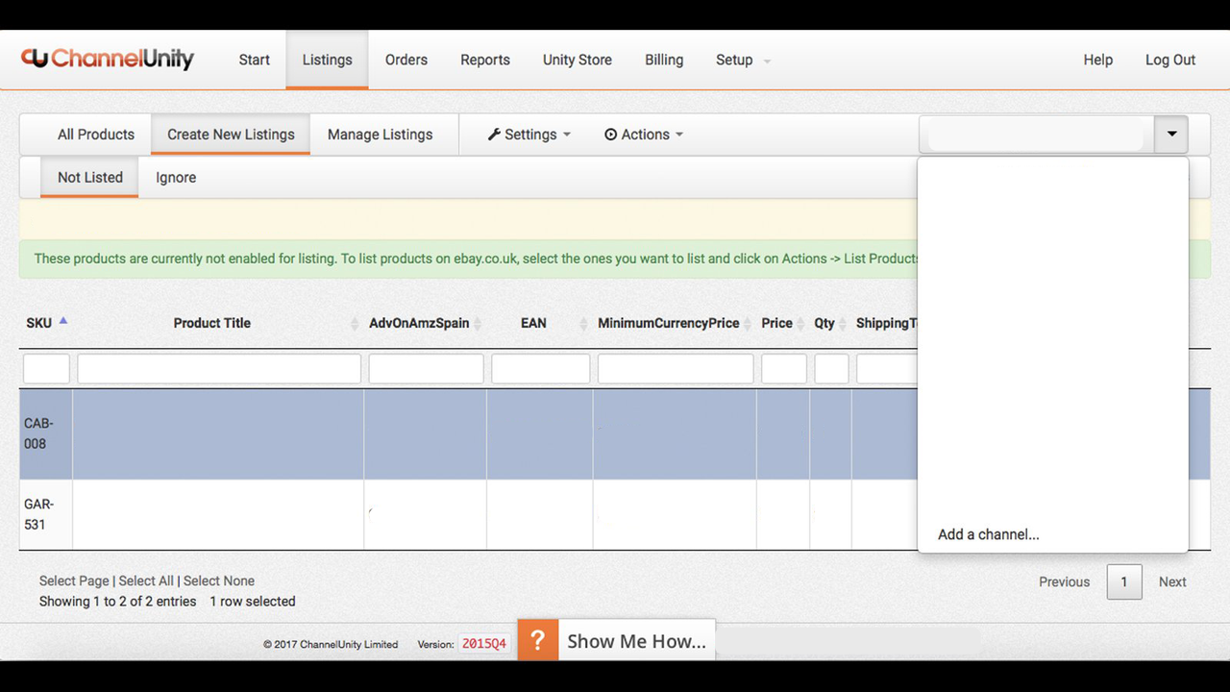Screen dimensions: 1230x692
Task: Switch to the Ignore sub-tab
Action: pos(176,178)
